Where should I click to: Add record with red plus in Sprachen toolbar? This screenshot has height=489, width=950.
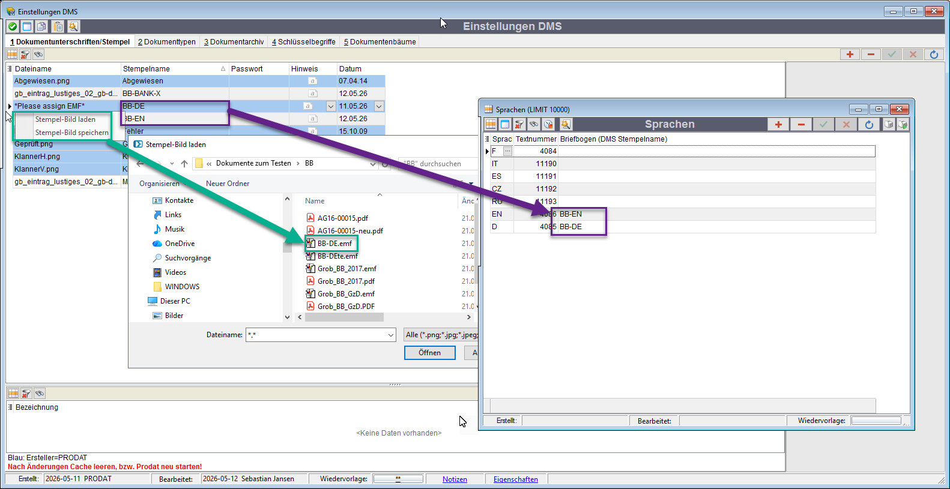pyautogui.click(x=778, y=124)
